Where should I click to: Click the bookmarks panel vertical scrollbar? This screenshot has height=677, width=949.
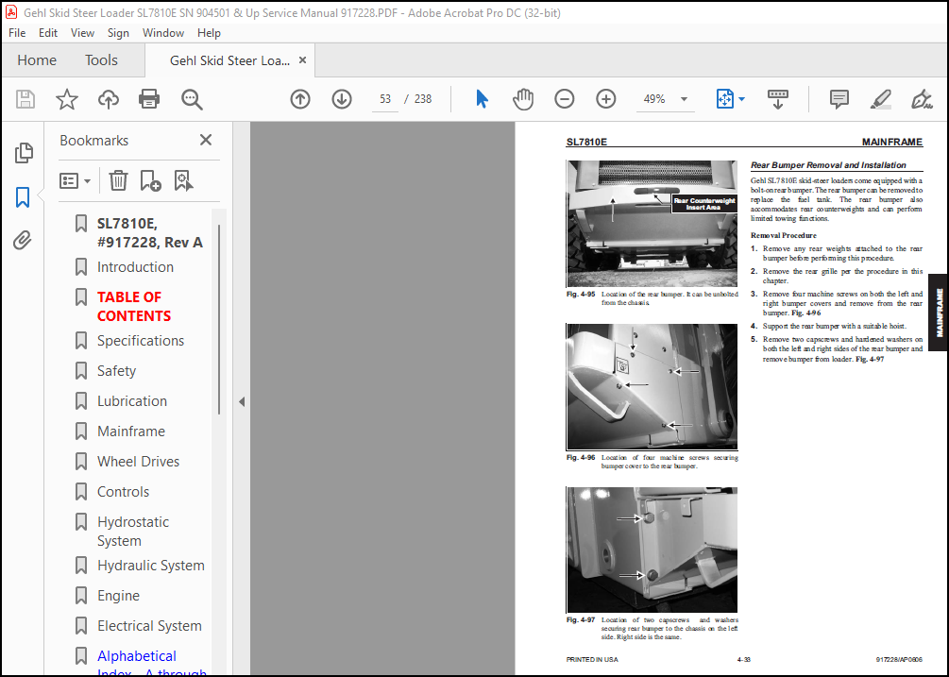click(218, 319)
